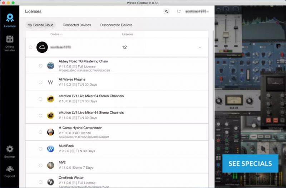The width and height of the screenshot is (286, 188).
Task: Click the MV2 plugin icon
Action: click(x=50, y=166)
